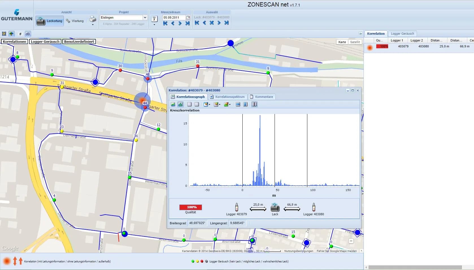Click the horizontal zoom-fit icon
Image resolution: width=474 pixels, height=270 pixels.
[238, 104]
